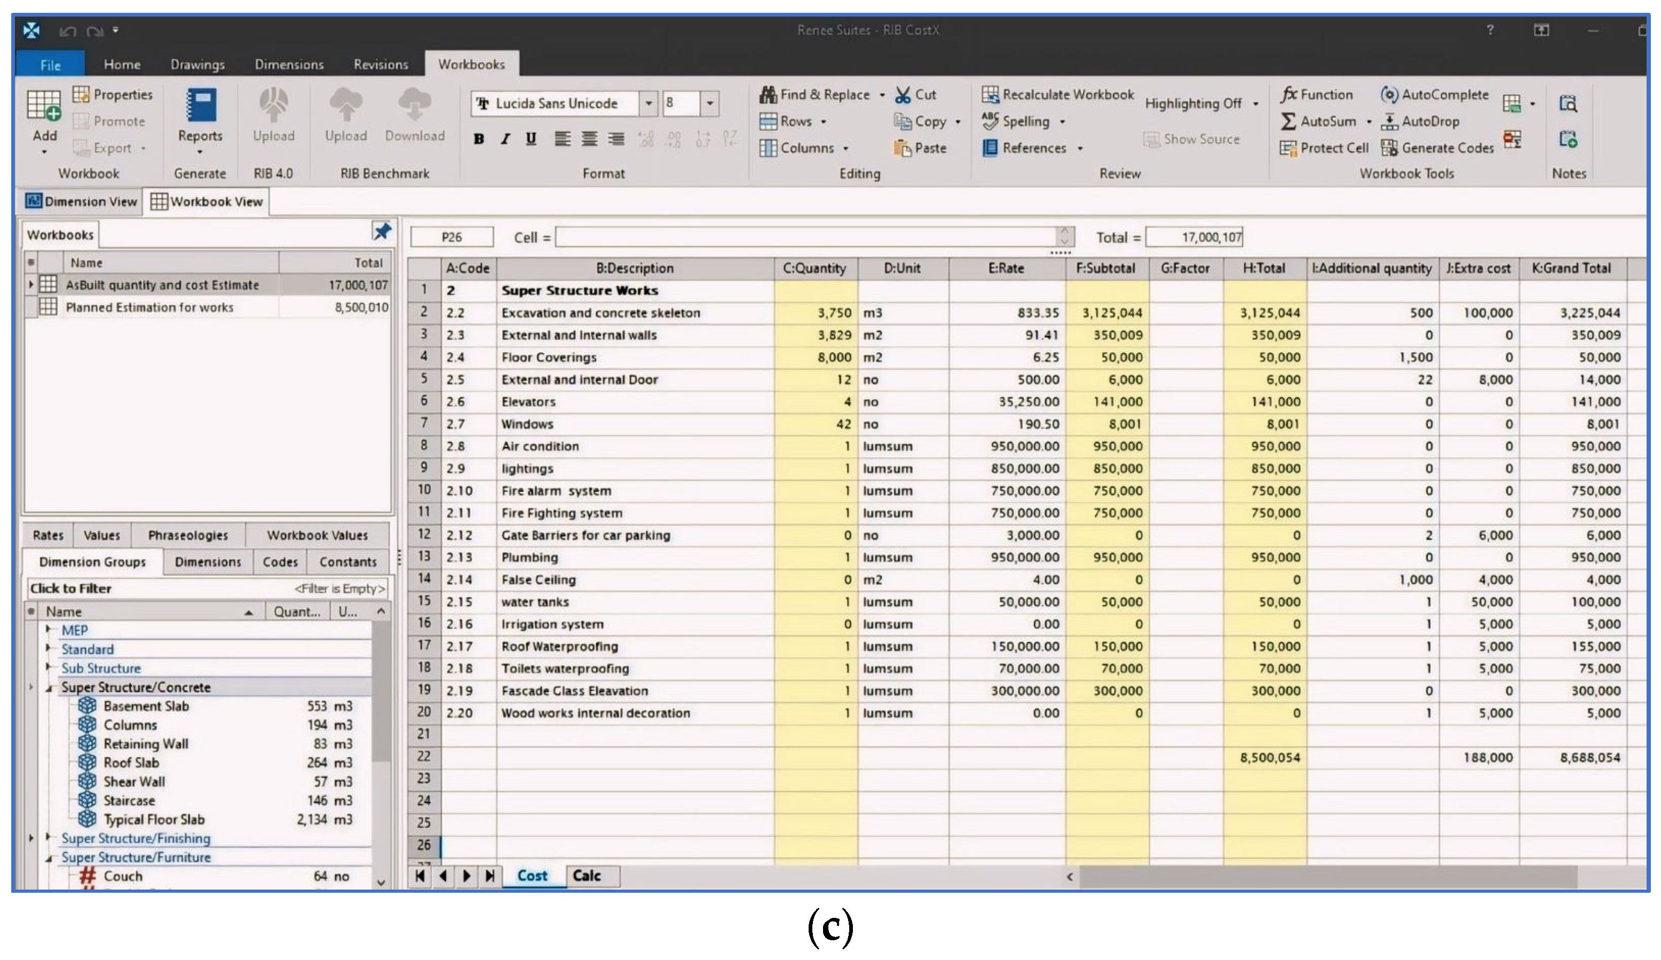Viewport: 1661px width, 960px height.
Task: Pin the Workbooks panel
Action: point(382,231)
